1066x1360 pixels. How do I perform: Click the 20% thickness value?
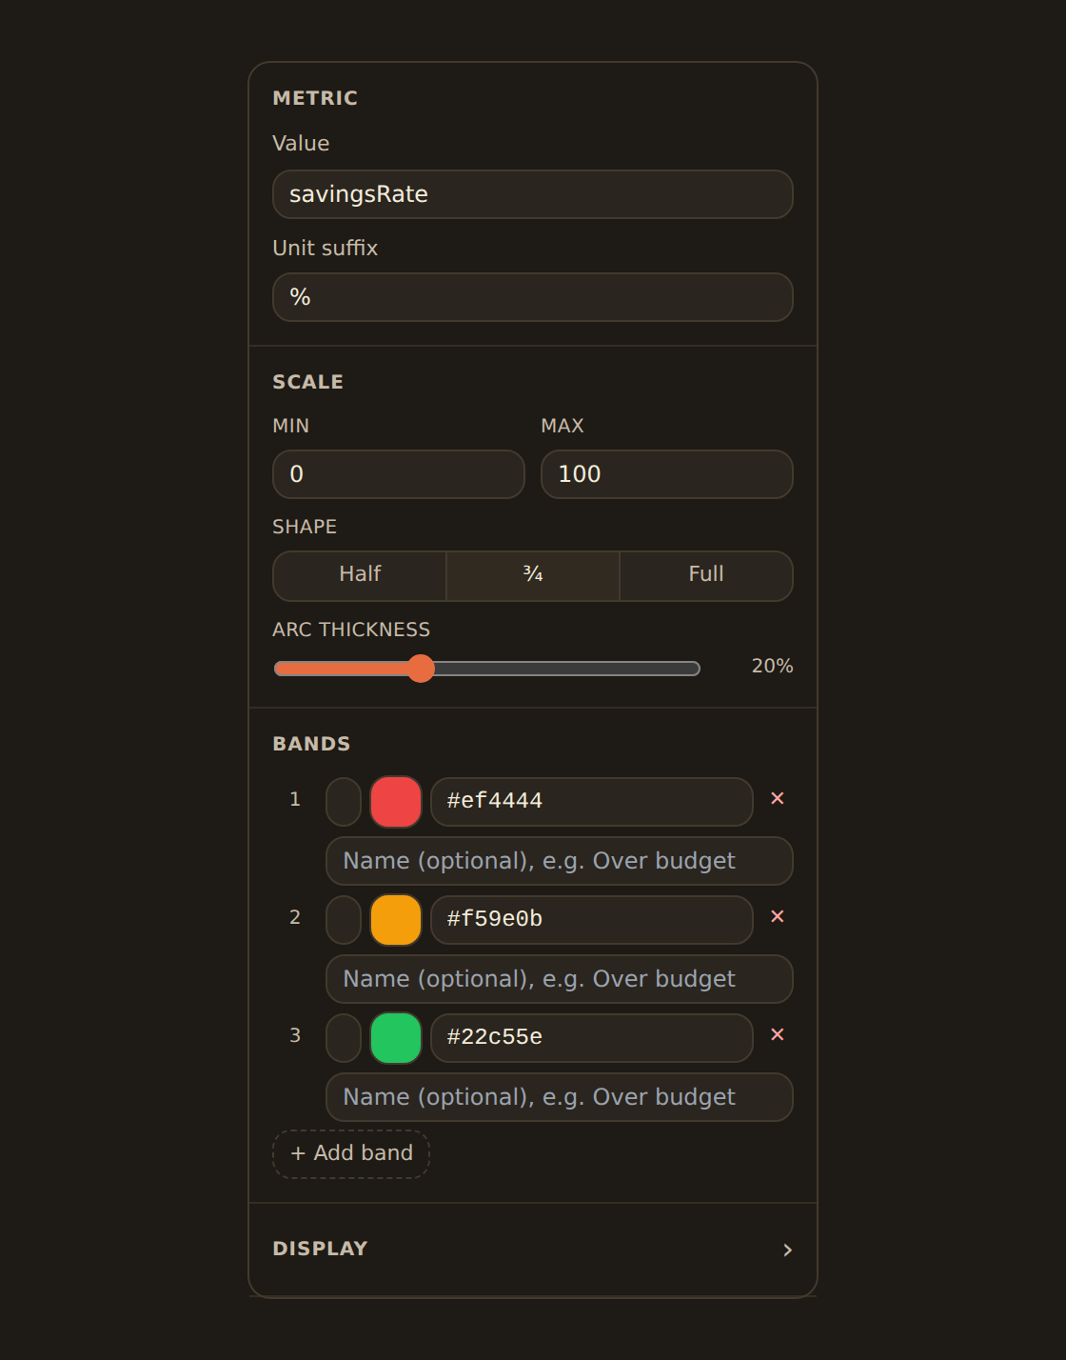772,666
